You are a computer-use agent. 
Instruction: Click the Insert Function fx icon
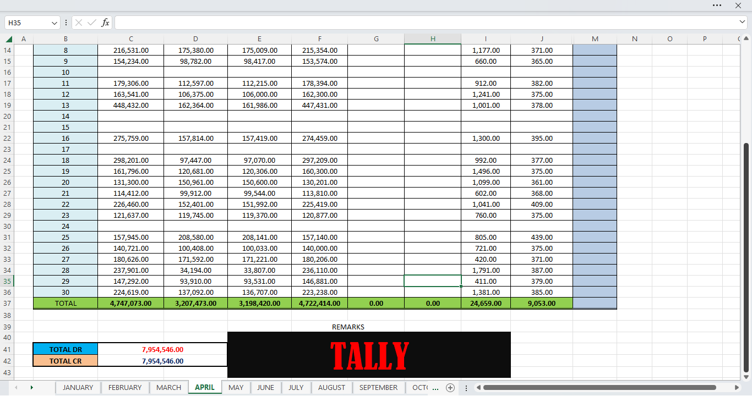coord(105,23)
